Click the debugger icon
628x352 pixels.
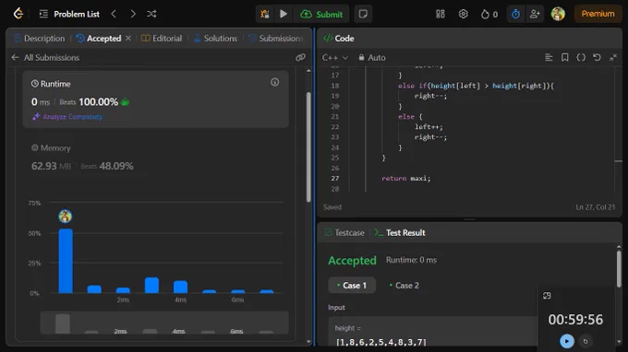click(x=265, y=14)
